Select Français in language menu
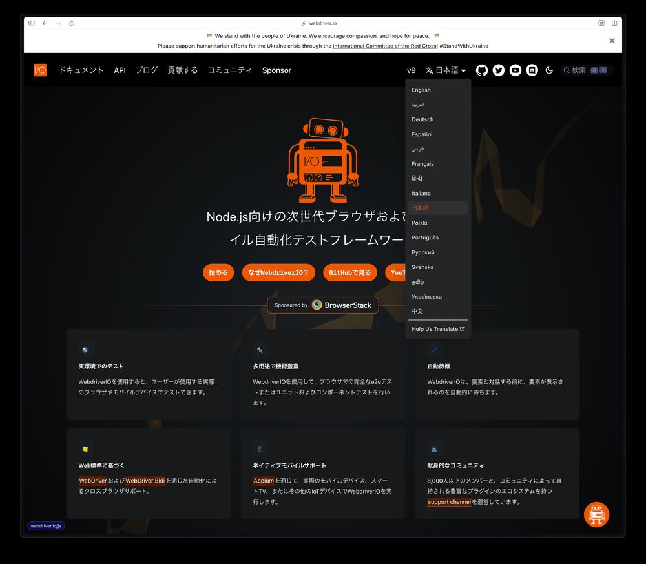Screen dimensions: 646x564 click(x=438, y=164)
